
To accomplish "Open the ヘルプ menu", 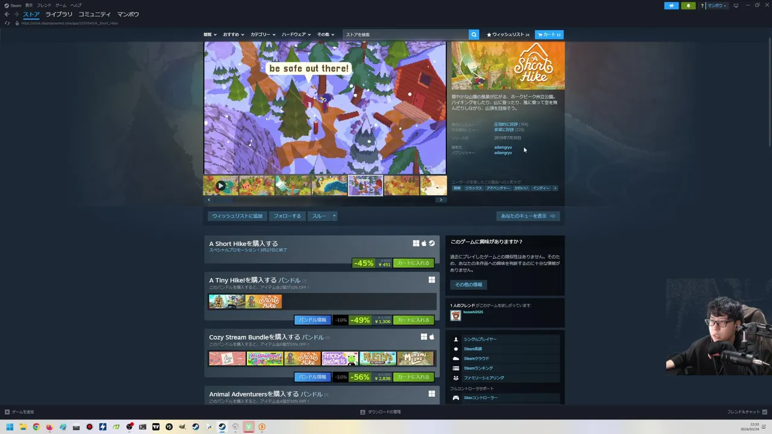I will click(x=76, y=5).
